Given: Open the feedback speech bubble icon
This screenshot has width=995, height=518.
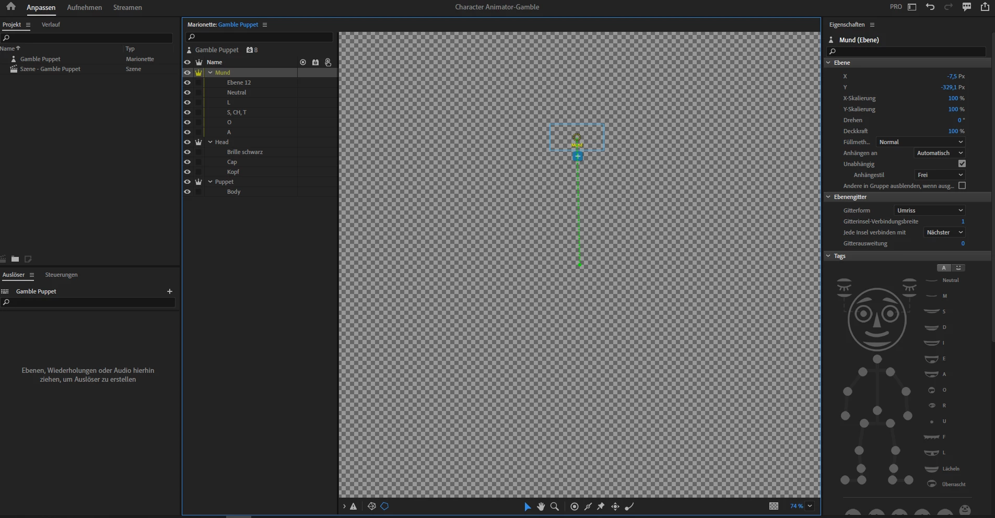Looking at the screenshot, I should click(x=967, y=7).
